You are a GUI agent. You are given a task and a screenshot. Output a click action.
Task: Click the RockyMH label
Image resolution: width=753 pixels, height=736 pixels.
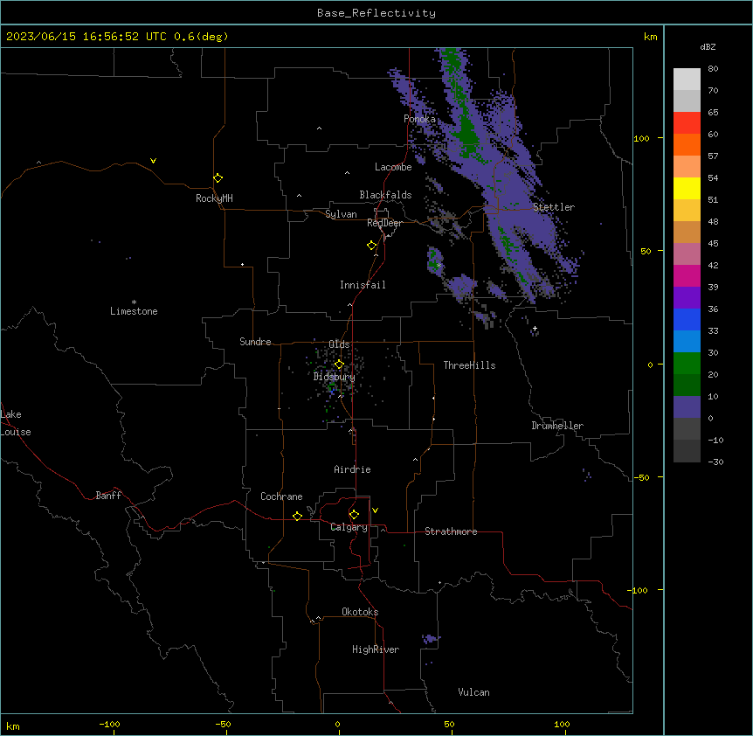pyautogui.click(x=214, y=198)
